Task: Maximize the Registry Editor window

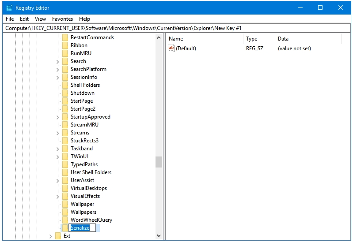Action: 320,7
